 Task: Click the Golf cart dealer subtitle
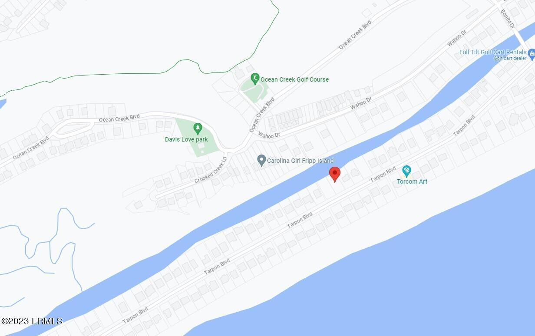tap(510, 58)
